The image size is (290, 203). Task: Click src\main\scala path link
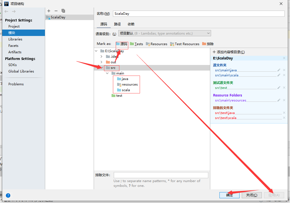coord(226,75)
